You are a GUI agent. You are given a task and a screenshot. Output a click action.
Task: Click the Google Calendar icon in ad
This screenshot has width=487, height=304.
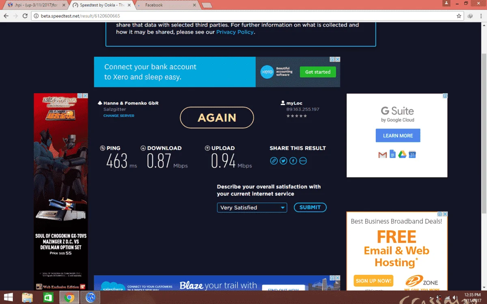pyautogui.click(x=412, y=154)
